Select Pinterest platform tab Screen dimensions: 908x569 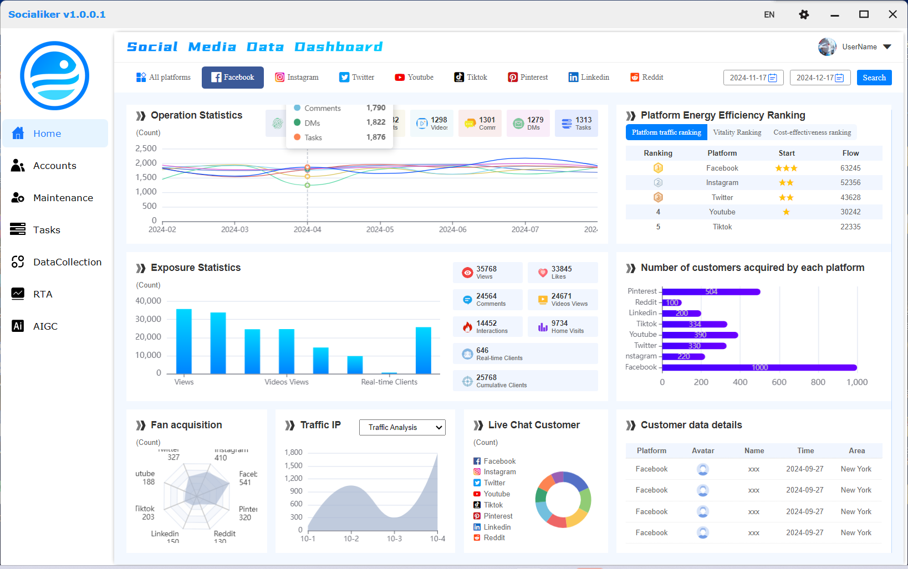click(528, 78)
